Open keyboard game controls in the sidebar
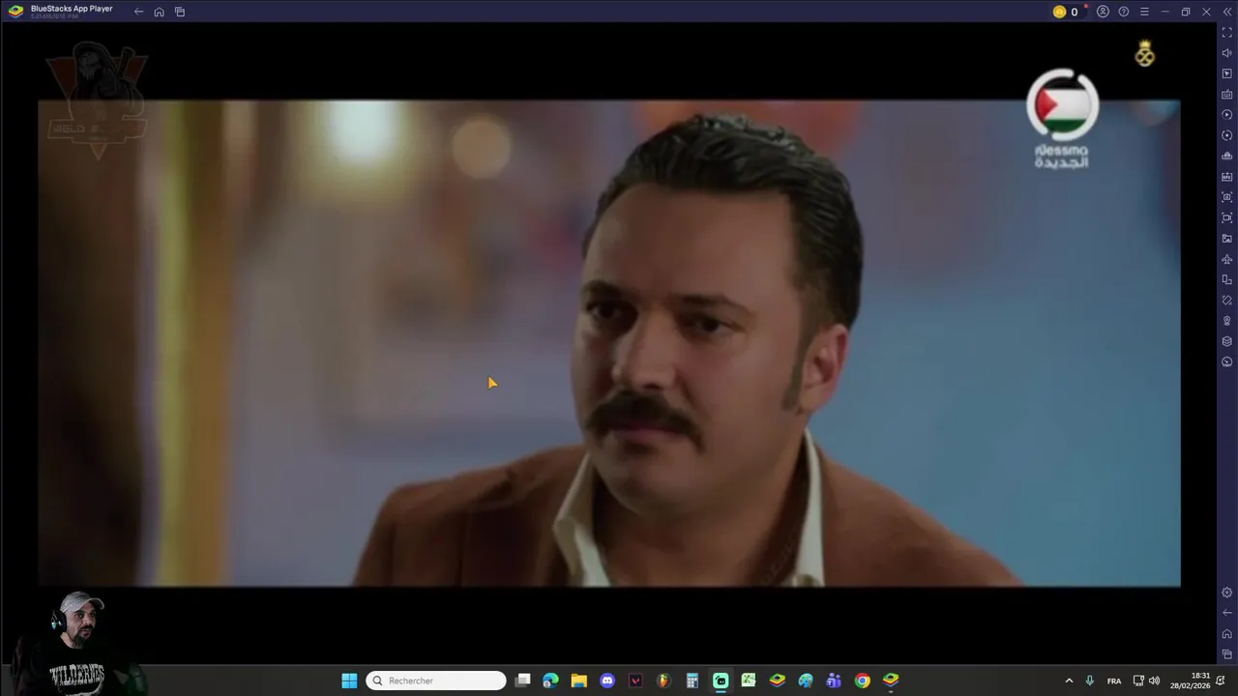1238x696 pixels. pos(1227,95)
